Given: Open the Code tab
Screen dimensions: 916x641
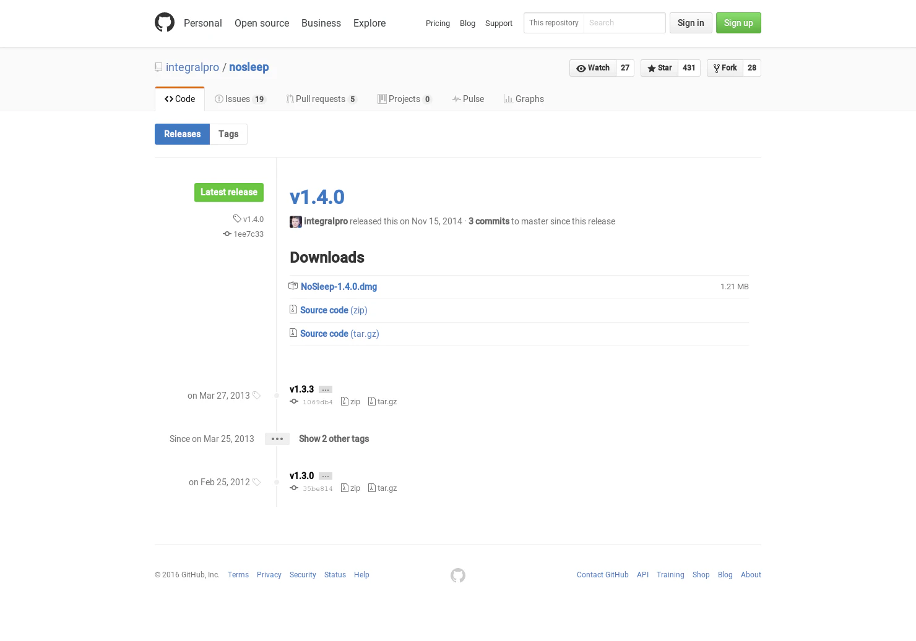Looking at the screenshot, I should pos(179,99).
